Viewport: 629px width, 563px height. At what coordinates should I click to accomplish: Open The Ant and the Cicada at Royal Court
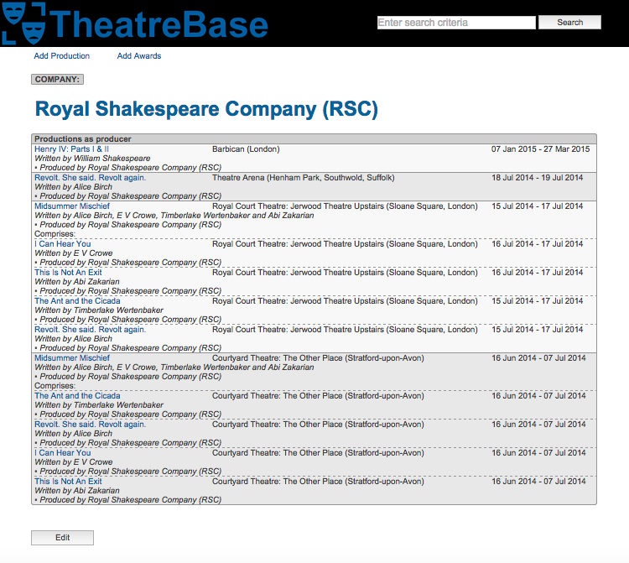[x=77, y=301]
